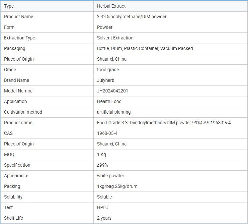
Task: Select the Julyherb brand name
Action: pyautogui.click(x=106, y=80)
